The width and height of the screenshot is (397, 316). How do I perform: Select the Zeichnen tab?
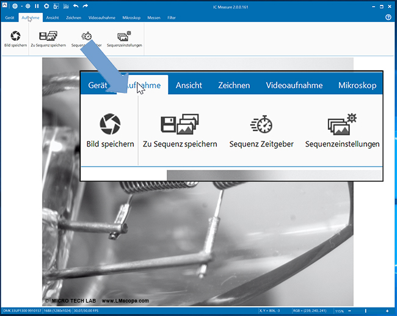point(75,18)
